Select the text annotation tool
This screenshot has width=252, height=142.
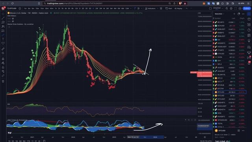pos(3,39)
